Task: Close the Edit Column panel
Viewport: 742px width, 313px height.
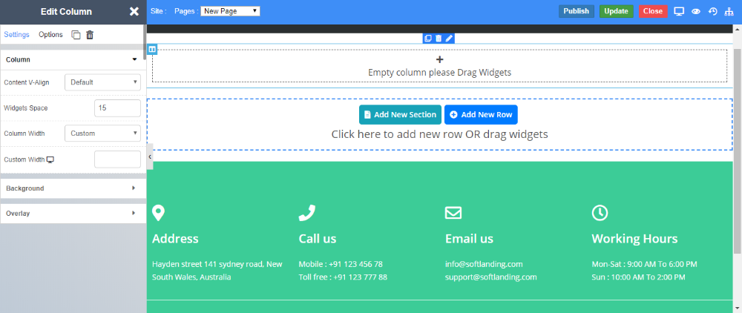Action: click(x=134, y=11)
